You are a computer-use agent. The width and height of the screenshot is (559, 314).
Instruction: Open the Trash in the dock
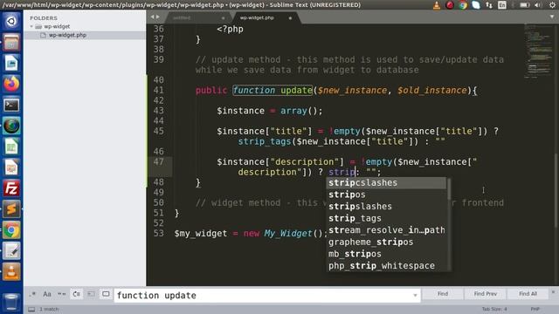11,302
